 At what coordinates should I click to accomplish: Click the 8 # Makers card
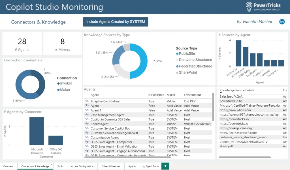pyautogui.click(x=63, y=44)
